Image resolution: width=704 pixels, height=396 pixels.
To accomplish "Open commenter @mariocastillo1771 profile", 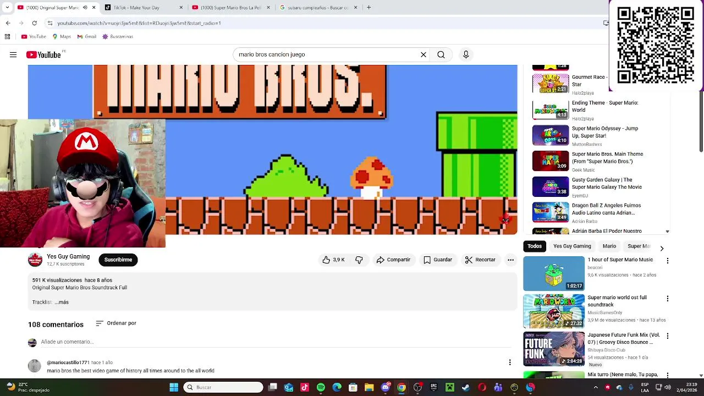I will 68,363.
